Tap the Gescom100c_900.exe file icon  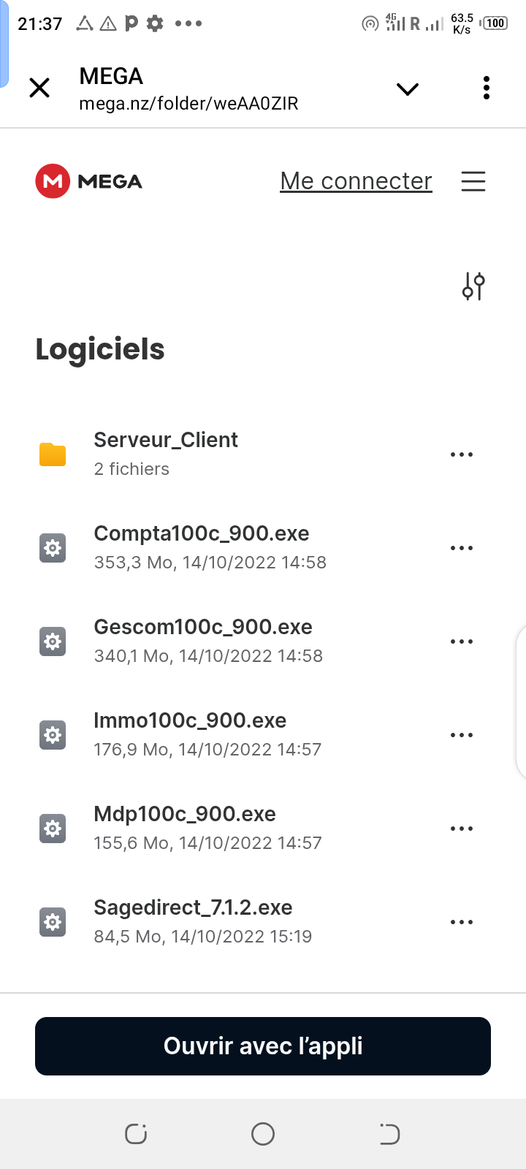coord(53,641)
